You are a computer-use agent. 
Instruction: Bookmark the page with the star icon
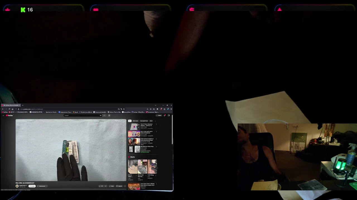(124, 109)
